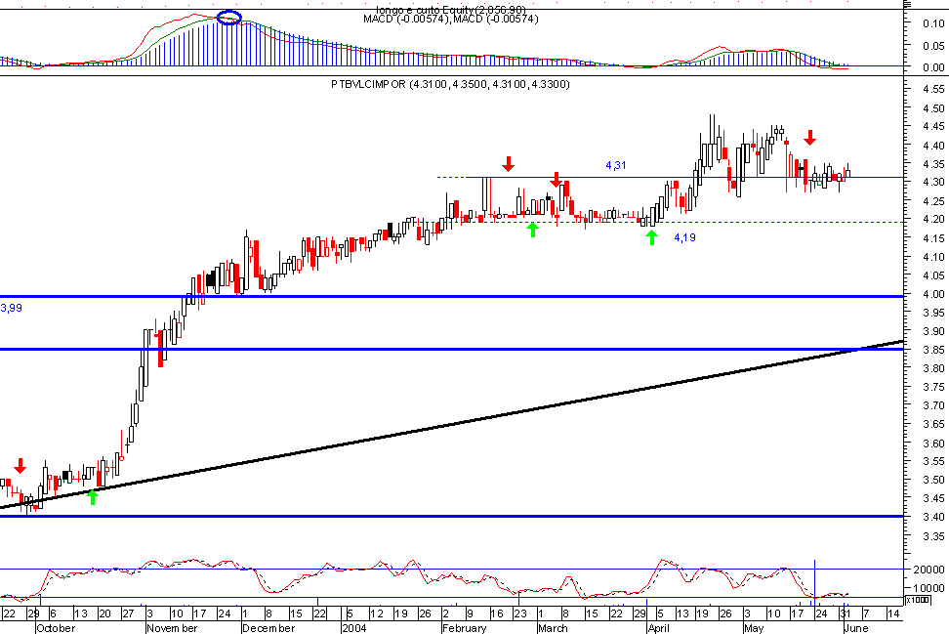Image resolution: width=949 pixels, height=634 pixels.
Task: Click the blue circle marking the MACD crossover
Action: tap(228, 19)
